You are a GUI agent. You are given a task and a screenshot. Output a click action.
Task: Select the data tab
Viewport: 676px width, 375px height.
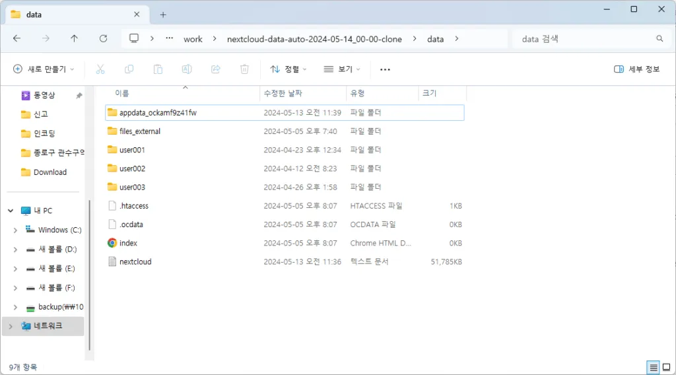[78, 15]
